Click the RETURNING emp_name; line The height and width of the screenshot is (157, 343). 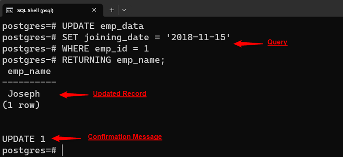pos(113,60)
